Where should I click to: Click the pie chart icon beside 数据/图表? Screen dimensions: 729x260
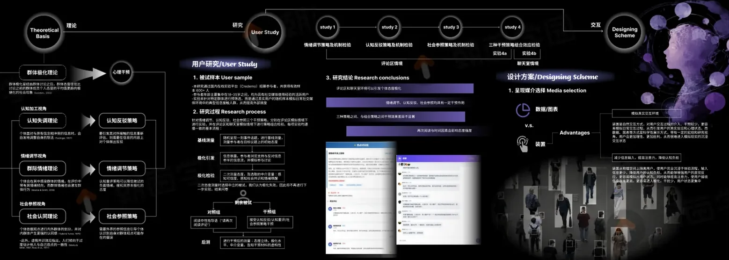click(522, 110)
